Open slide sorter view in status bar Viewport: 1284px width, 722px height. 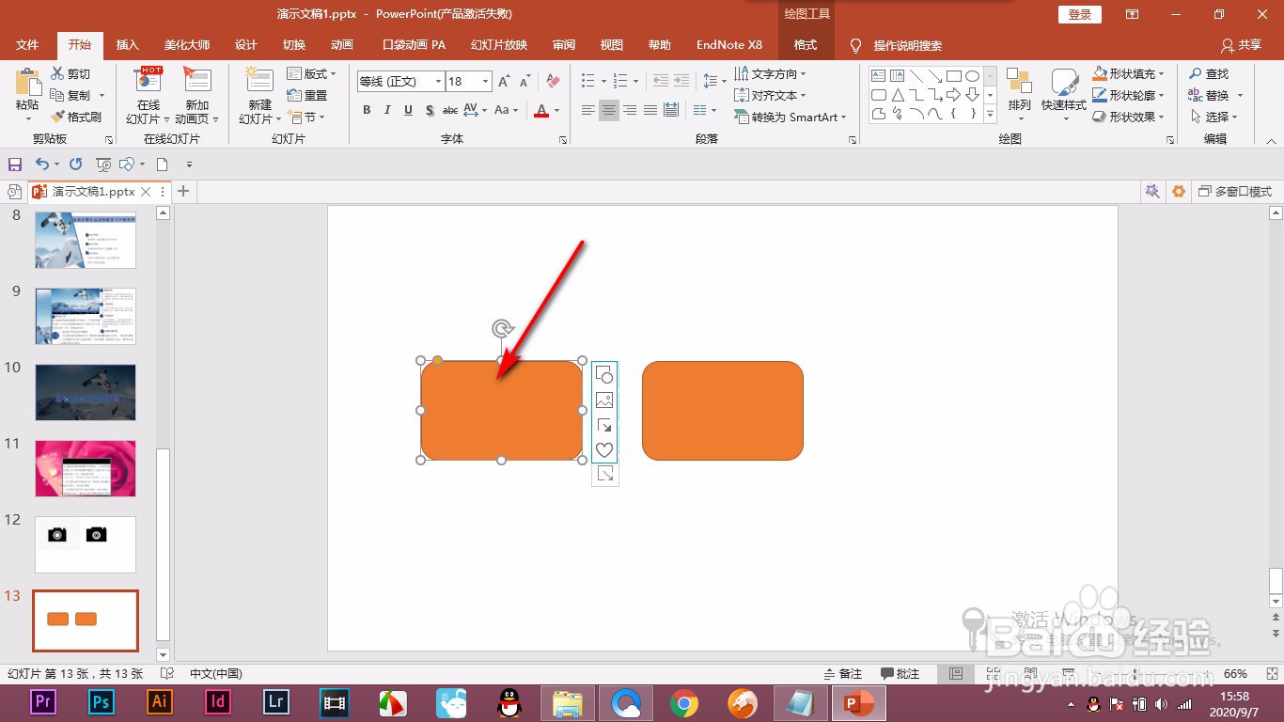(x=993, y=674)
